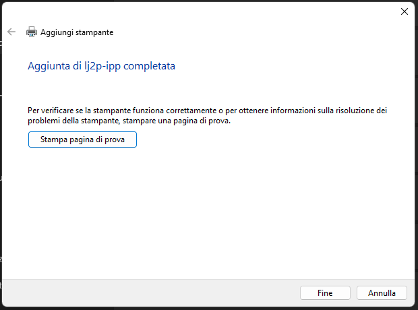Print a test page with Stampa pagina di prova
418x310 pixels.
tap(82, 139)
